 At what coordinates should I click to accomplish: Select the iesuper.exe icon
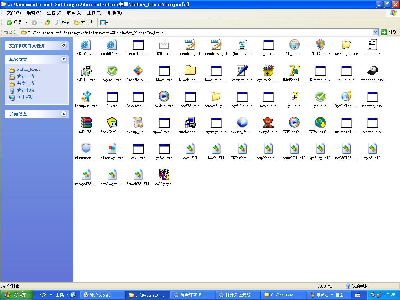pyautogui.click(x=86, y=97)
